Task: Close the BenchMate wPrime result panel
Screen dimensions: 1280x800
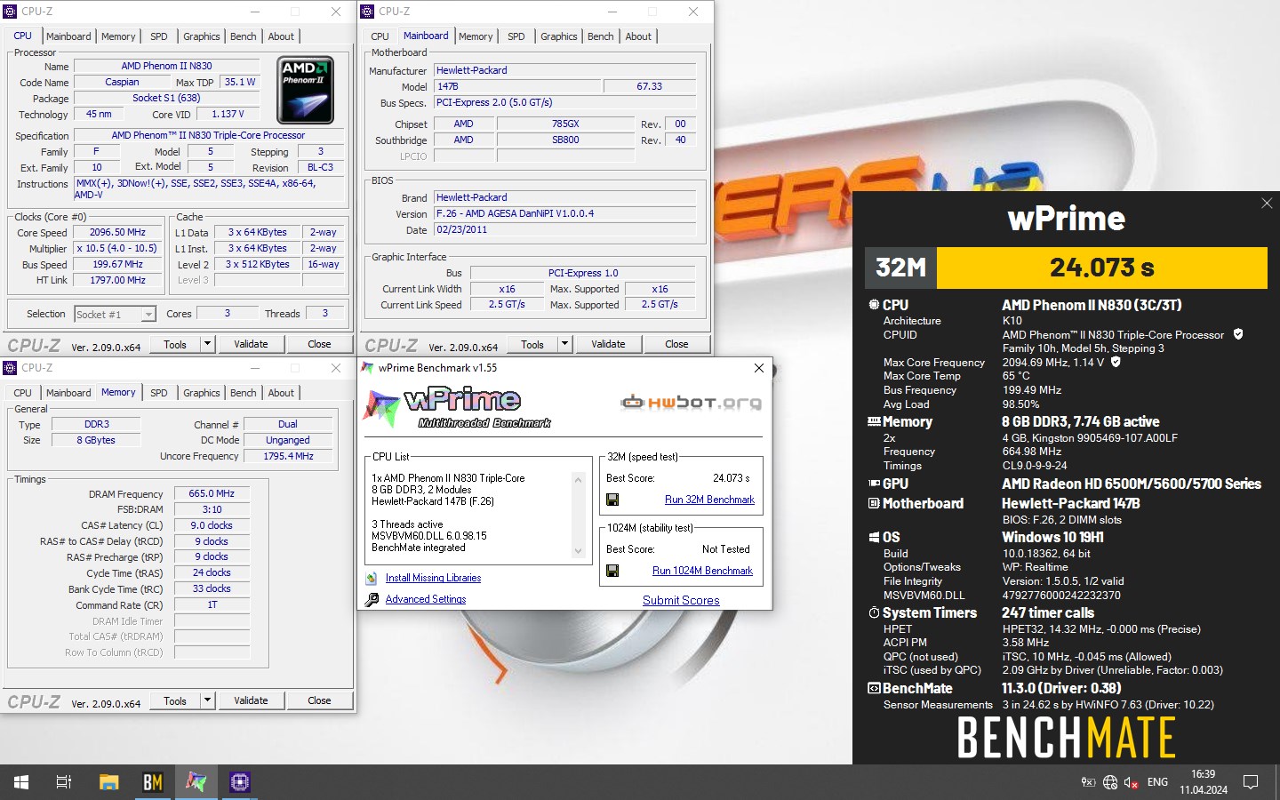Action: (x=1267, y=204)
